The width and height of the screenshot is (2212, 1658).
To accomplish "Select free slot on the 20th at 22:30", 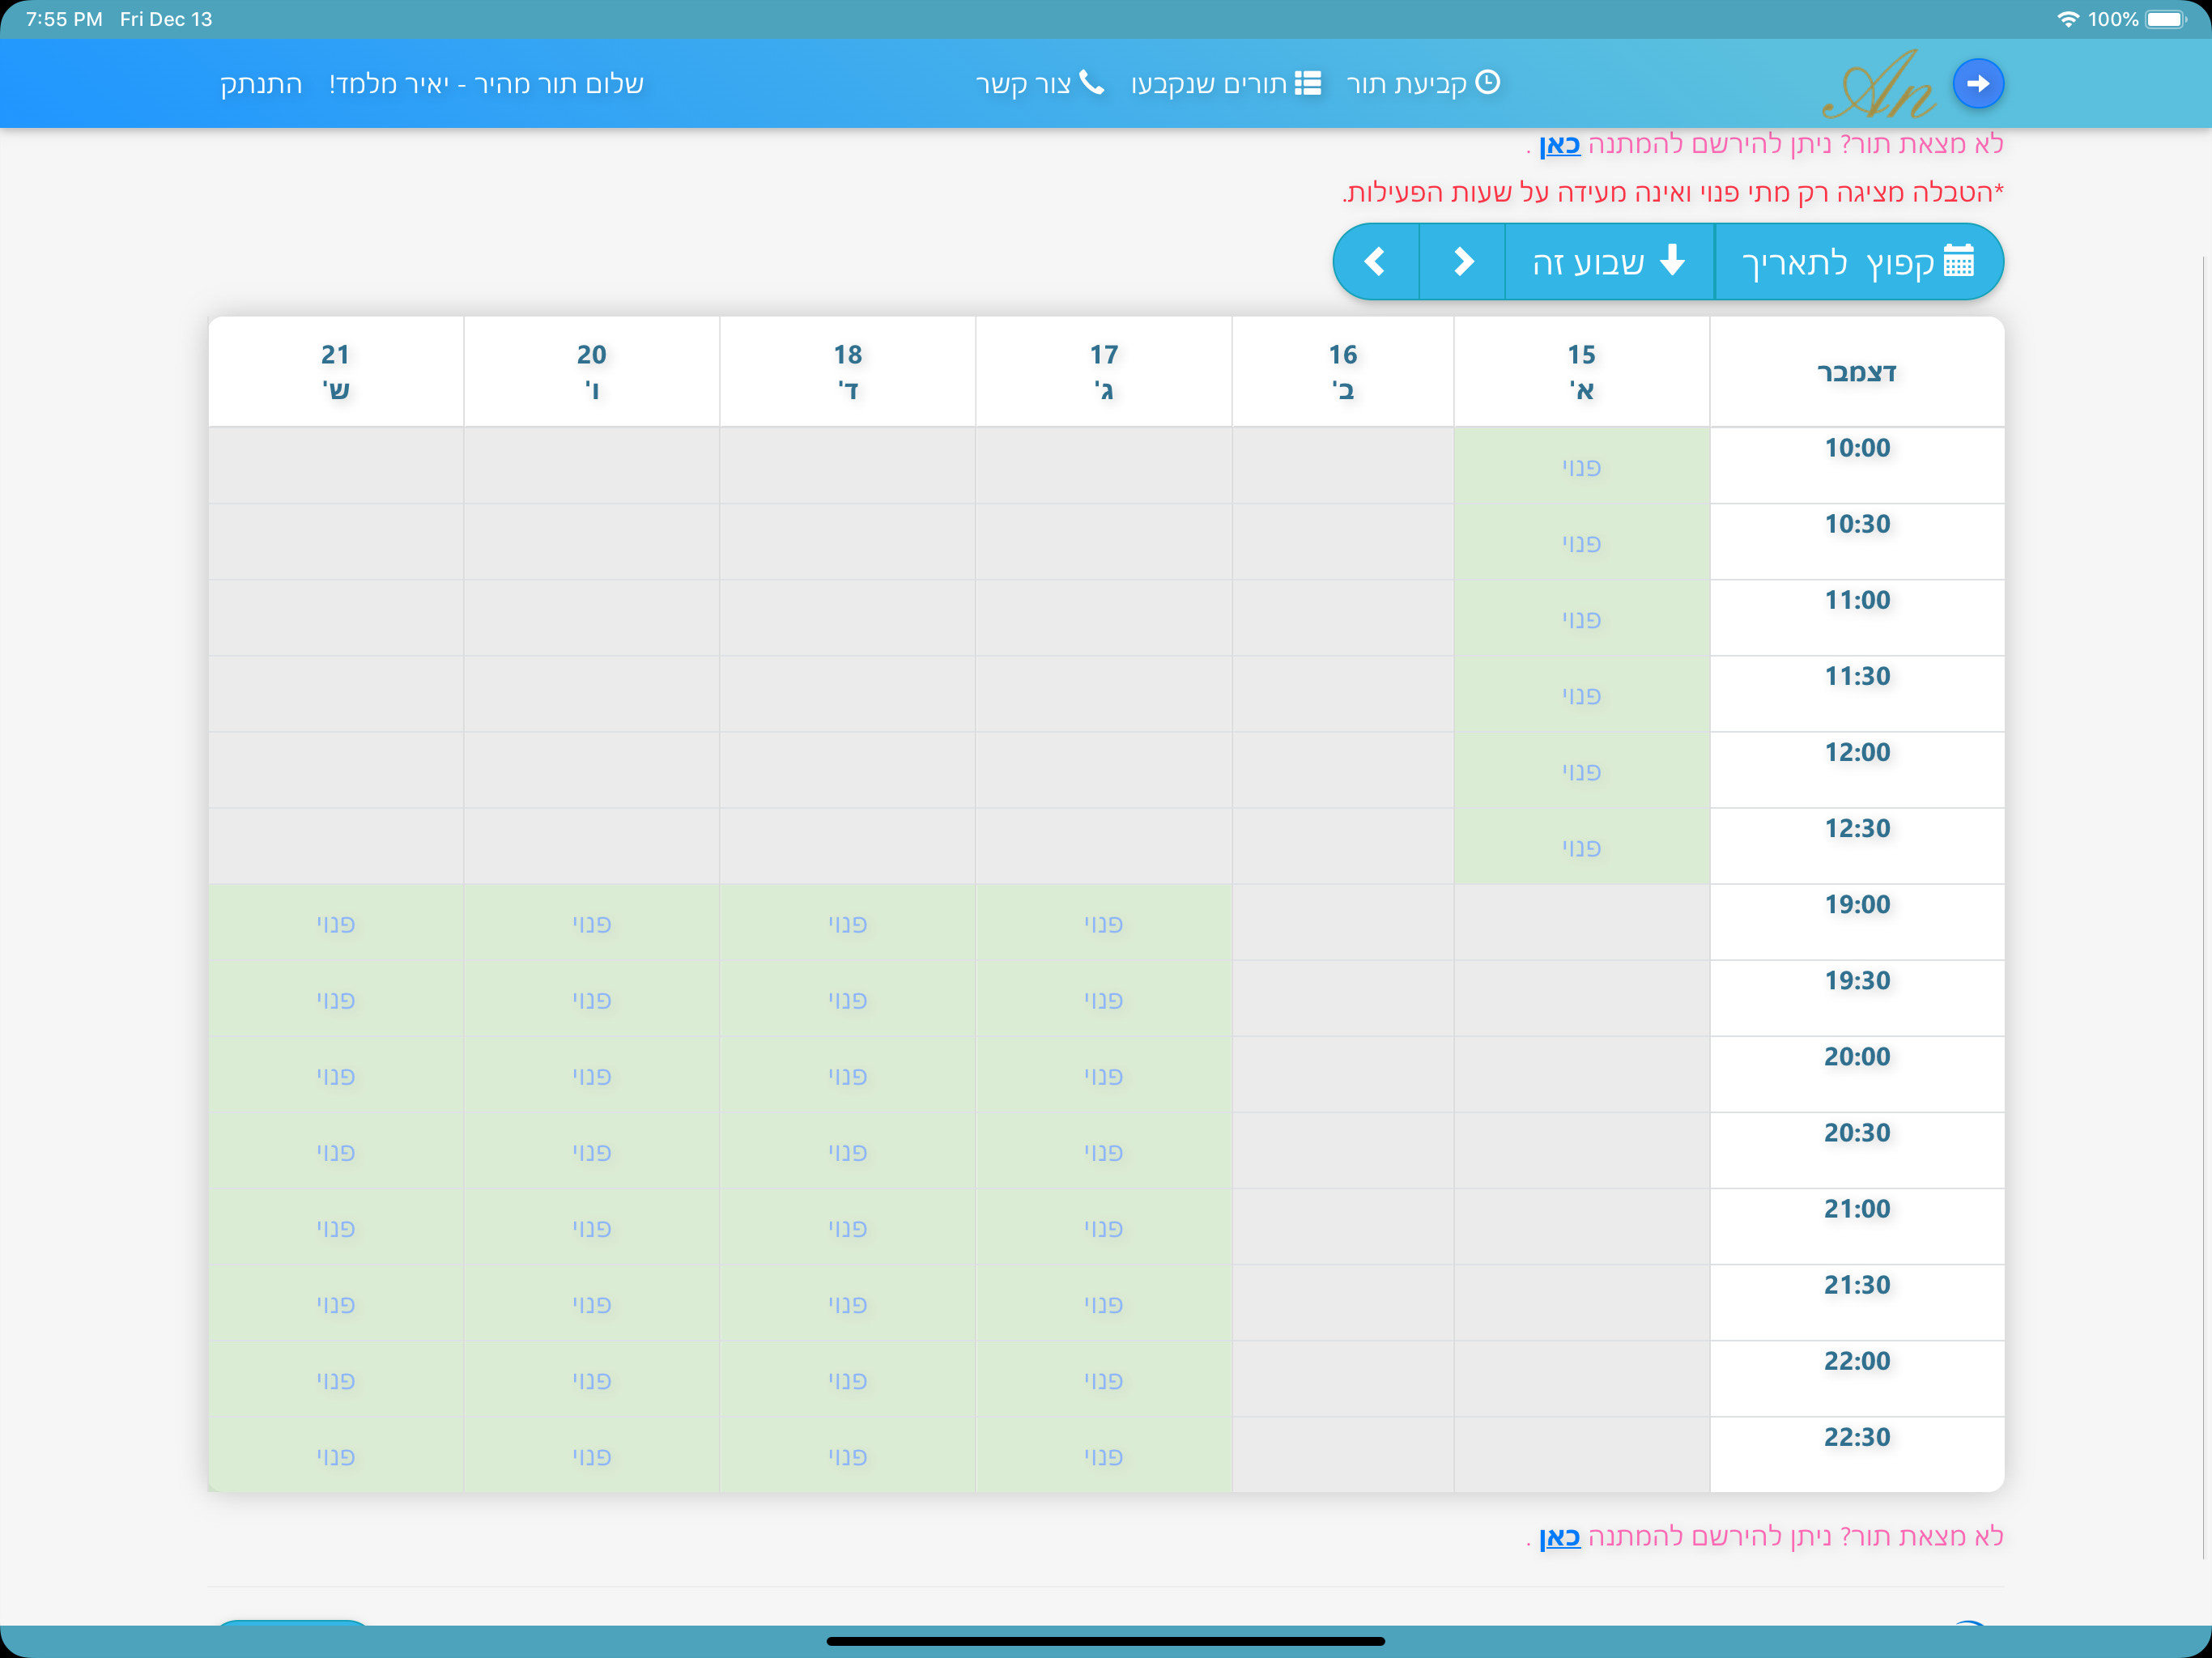I will point(591,1455).
